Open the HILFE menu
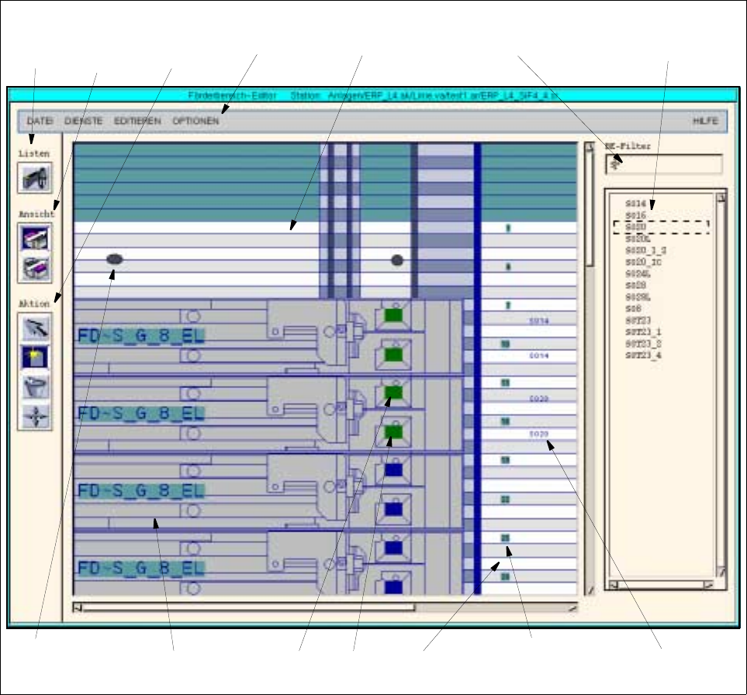Screen dimensions: 747x695 coord(706,121)
